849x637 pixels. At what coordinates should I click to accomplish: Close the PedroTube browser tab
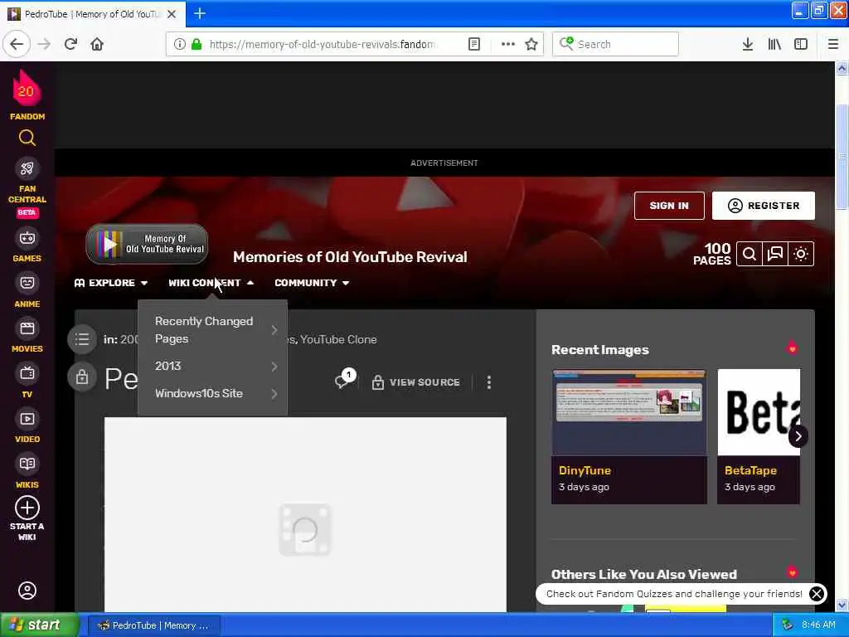click(172, 14)
